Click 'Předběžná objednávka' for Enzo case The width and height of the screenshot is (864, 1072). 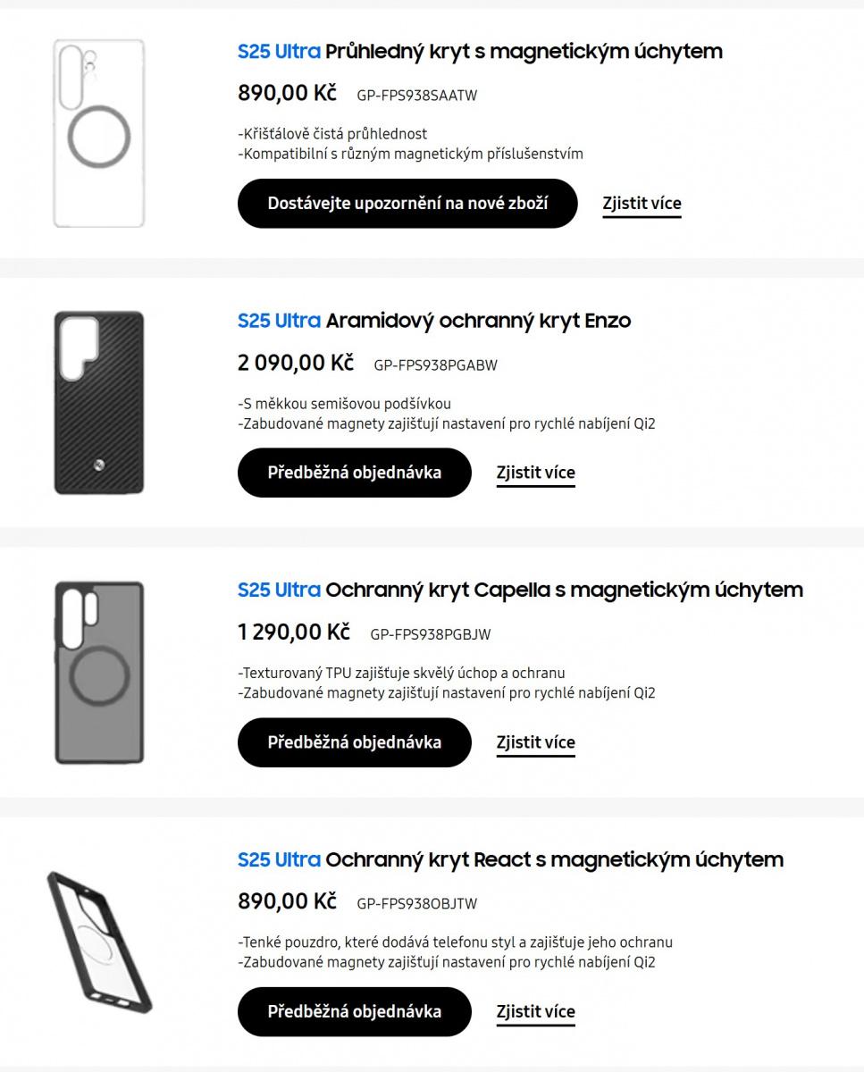[354, 473]
